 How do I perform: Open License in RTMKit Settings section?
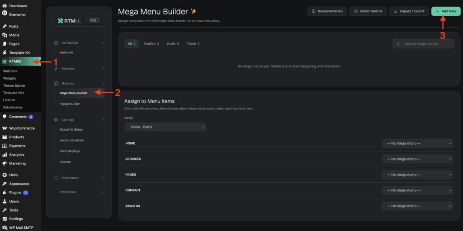coord(65,162)
